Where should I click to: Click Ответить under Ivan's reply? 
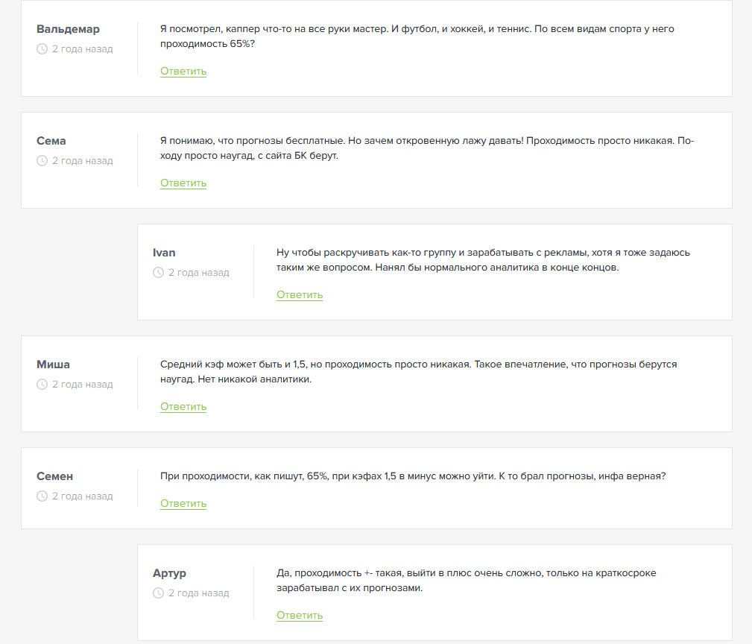point(300,295)
